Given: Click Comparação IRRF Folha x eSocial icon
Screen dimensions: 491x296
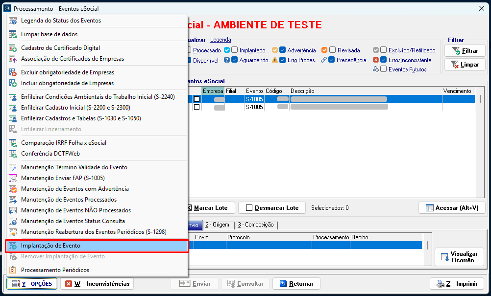Looking at the screenshot, I should click(13, 143).
